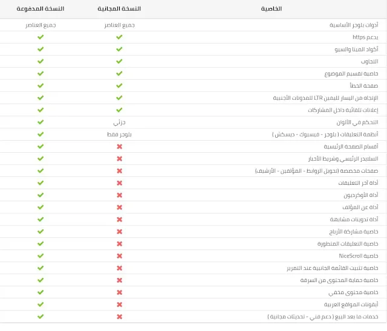387x331 pixels.
Task: Click the بلوجر فقط cell in the free column
Action: coord(119,134)
